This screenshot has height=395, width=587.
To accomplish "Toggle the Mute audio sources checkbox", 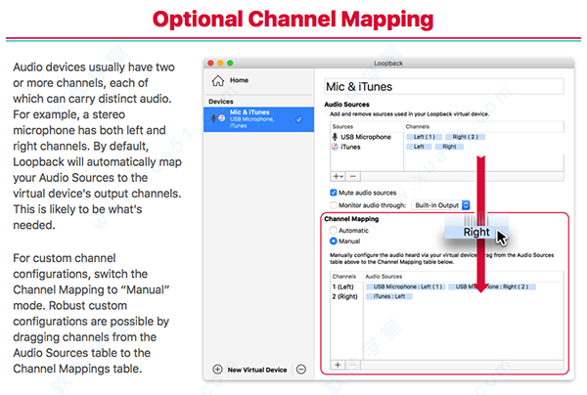I will pos(334,193).
